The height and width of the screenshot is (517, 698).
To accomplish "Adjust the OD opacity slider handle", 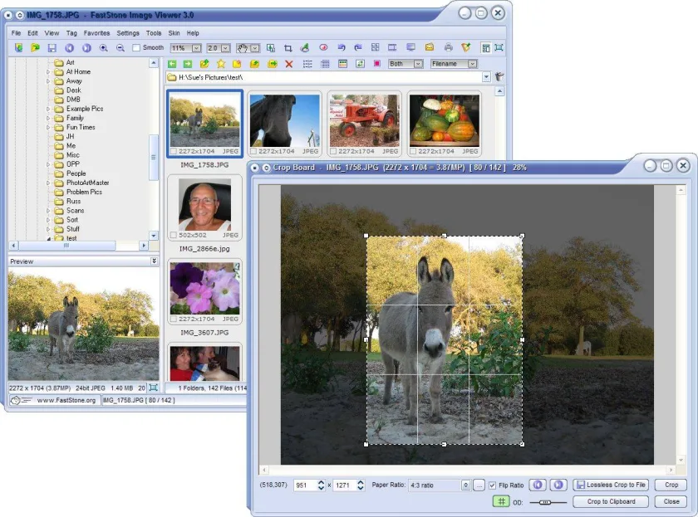I will click(545, 502).
